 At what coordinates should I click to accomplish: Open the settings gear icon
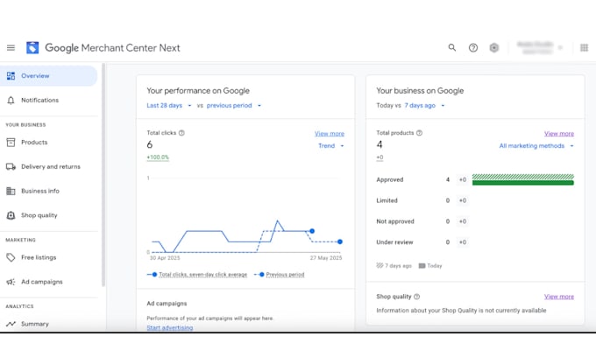point(494,48)
